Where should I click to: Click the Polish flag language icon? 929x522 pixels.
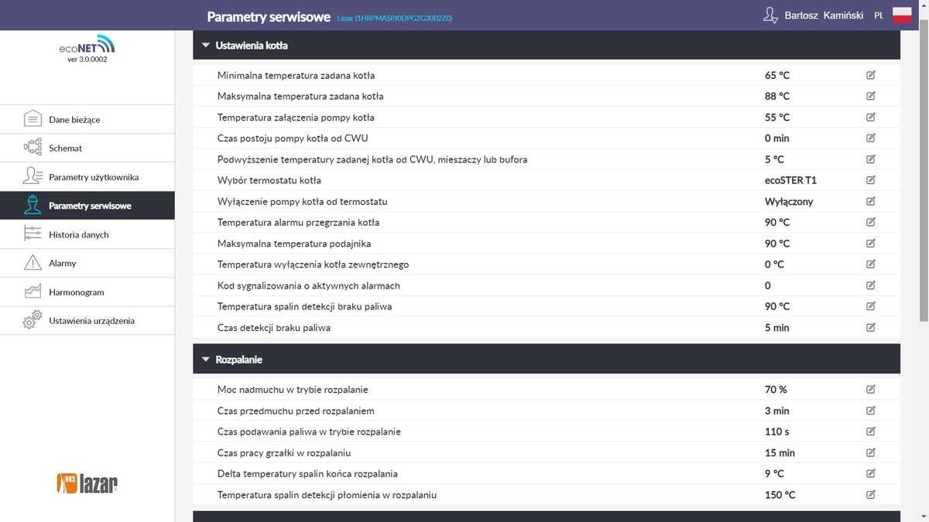coord(902,15)
